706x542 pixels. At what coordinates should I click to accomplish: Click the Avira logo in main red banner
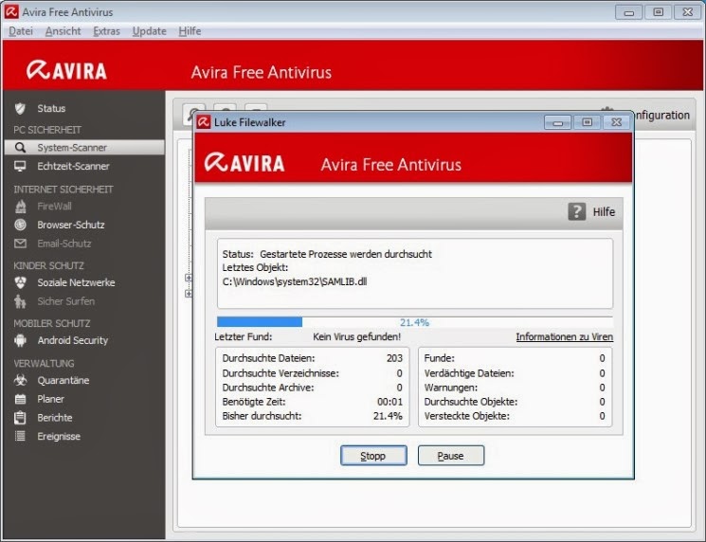(66, 70)
